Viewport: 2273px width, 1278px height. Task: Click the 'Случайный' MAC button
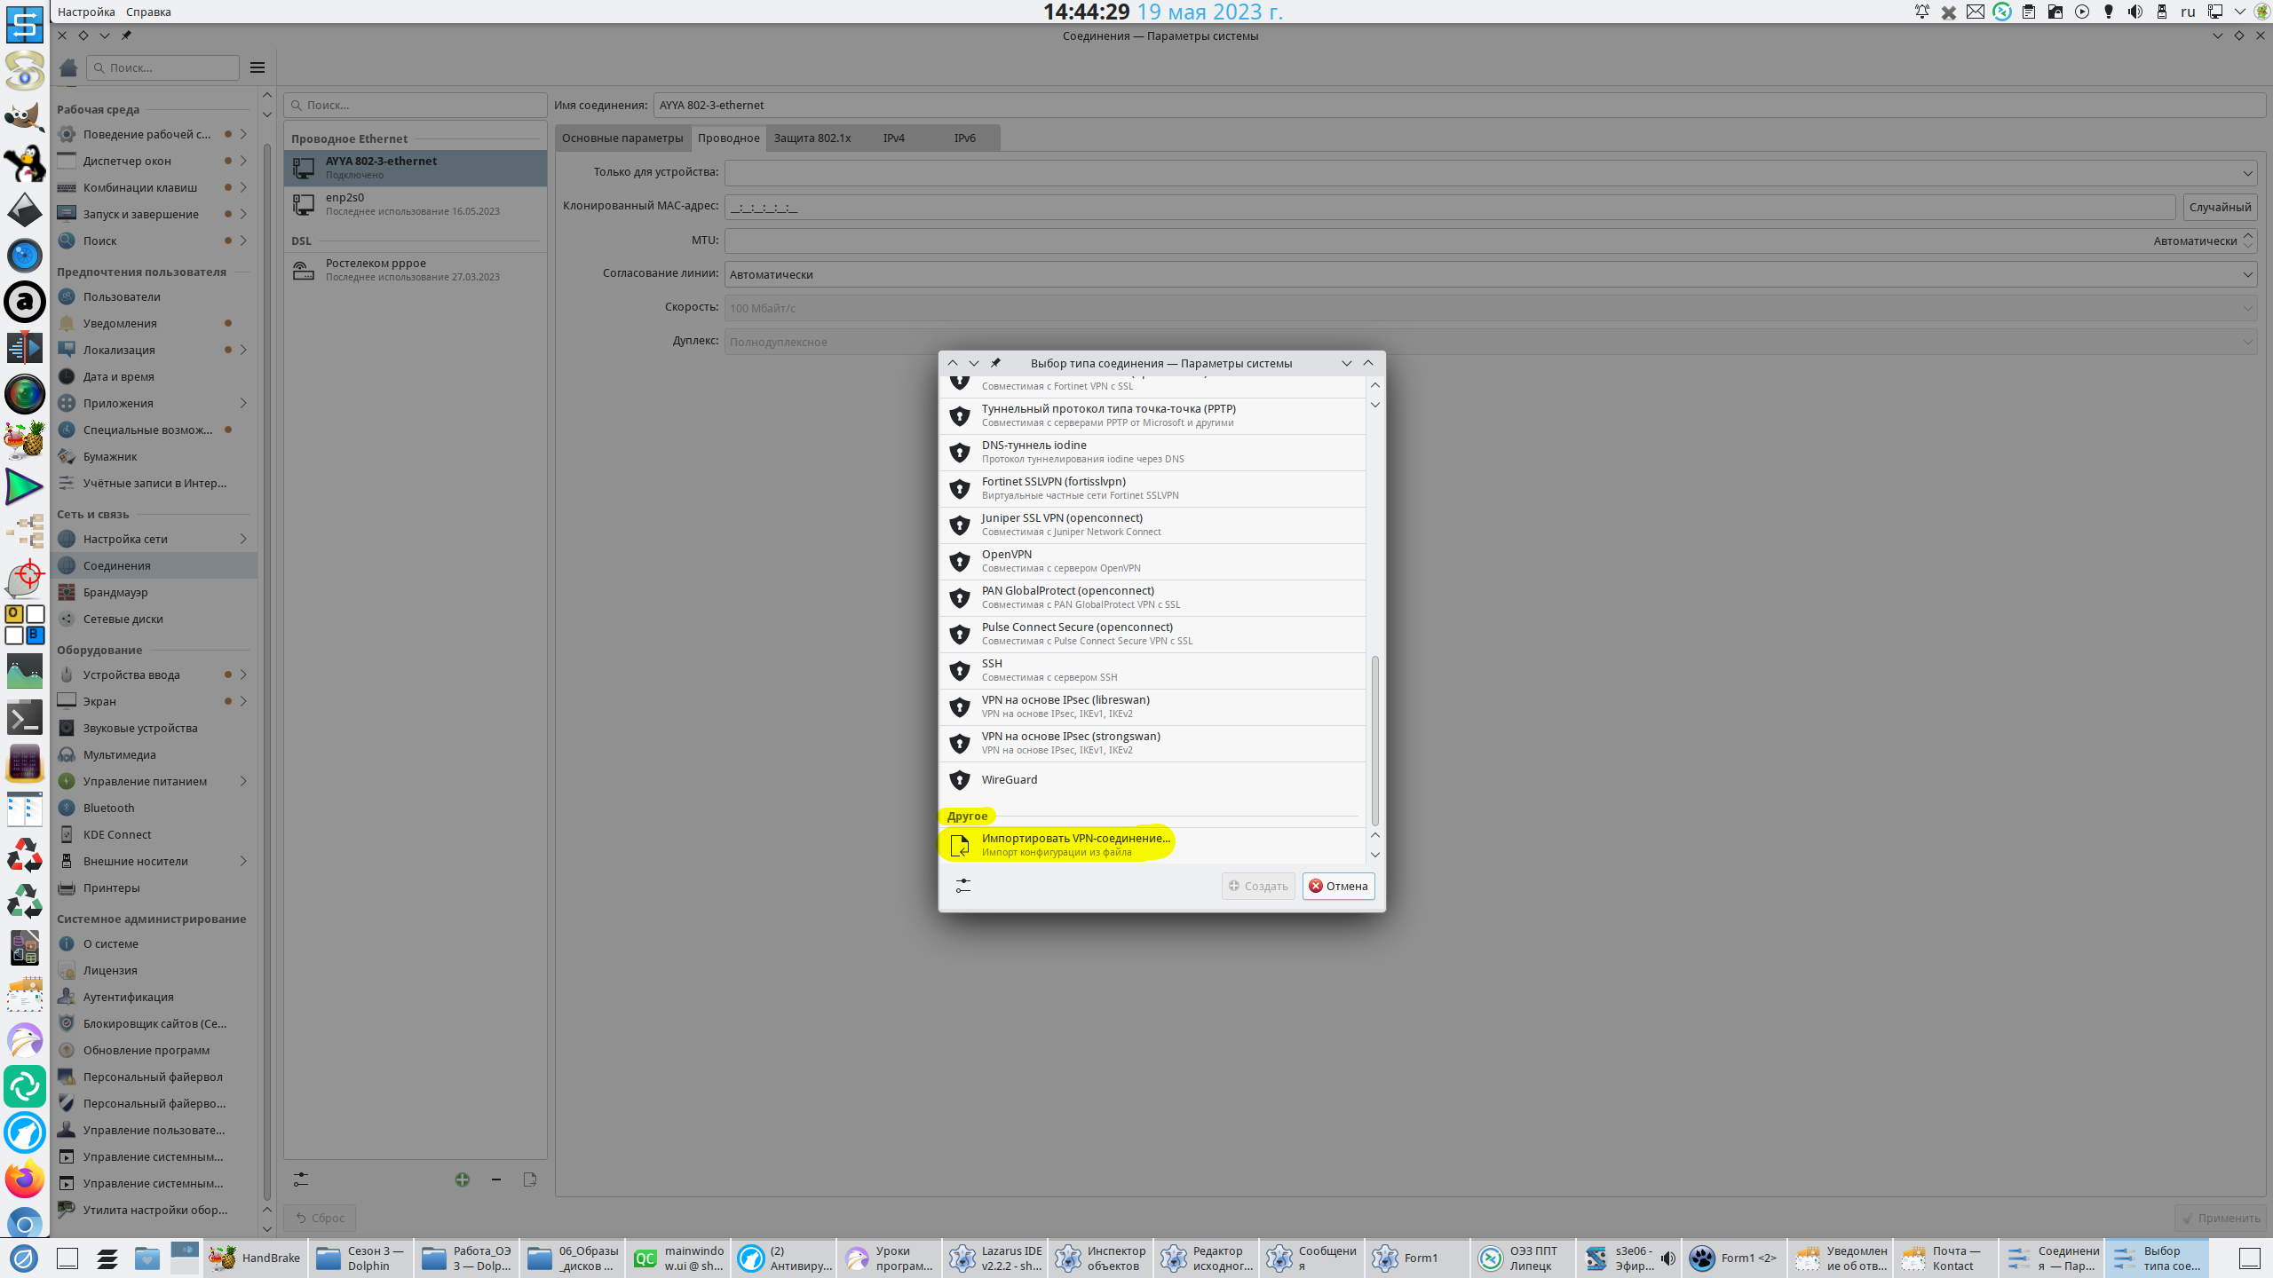(x=2219, y=207)
